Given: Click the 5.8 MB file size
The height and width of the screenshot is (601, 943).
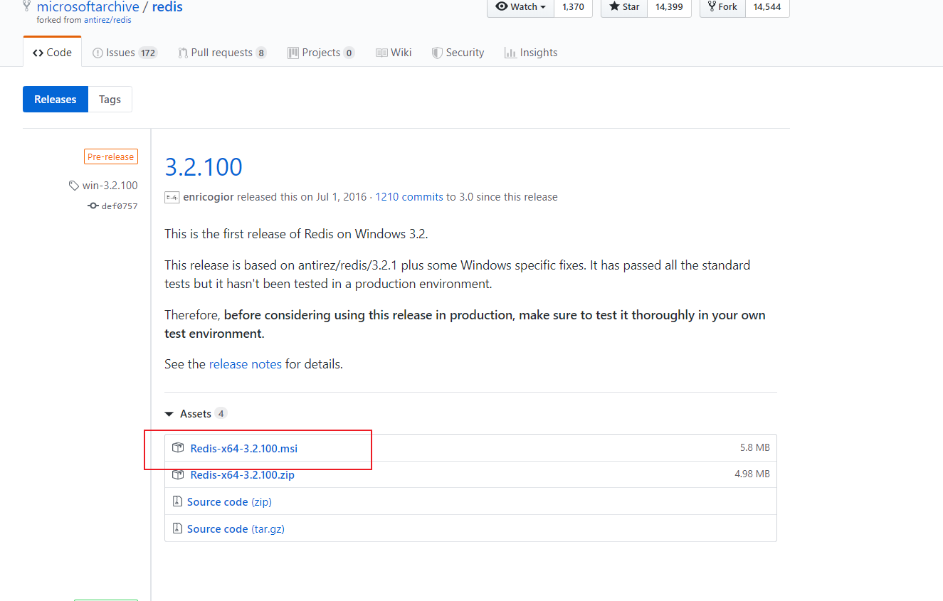Looking at the screenshot, I should [x=755, y=448].
